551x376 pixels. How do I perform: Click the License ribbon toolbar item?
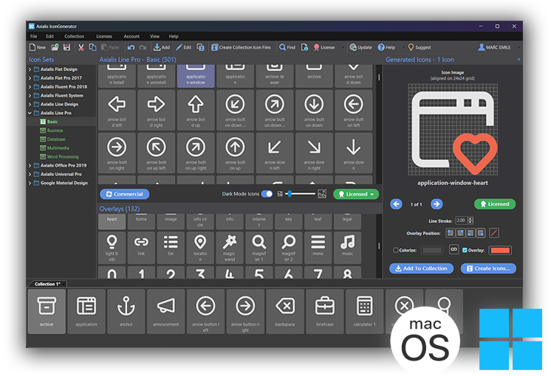(x=324, y=47)
